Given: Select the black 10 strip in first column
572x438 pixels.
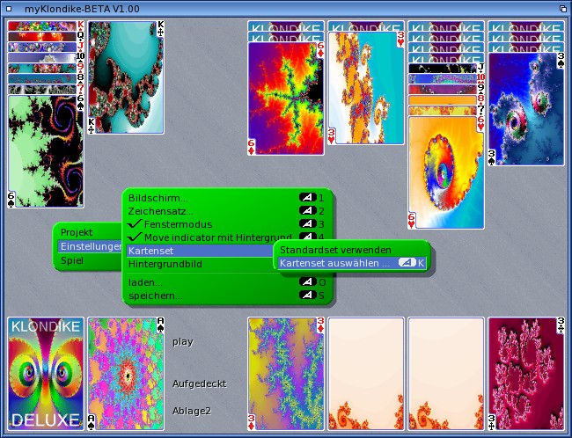Looking at the screenshot, I should (x=46, y=58).
